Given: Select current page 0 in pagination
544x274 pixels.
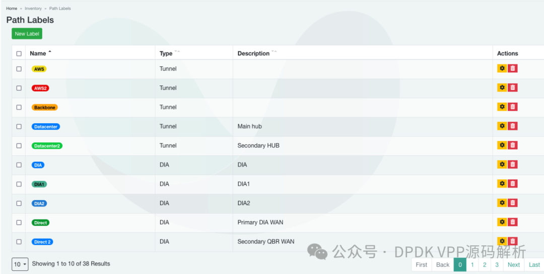Looking at the screenshot, I should coord(460,264).
